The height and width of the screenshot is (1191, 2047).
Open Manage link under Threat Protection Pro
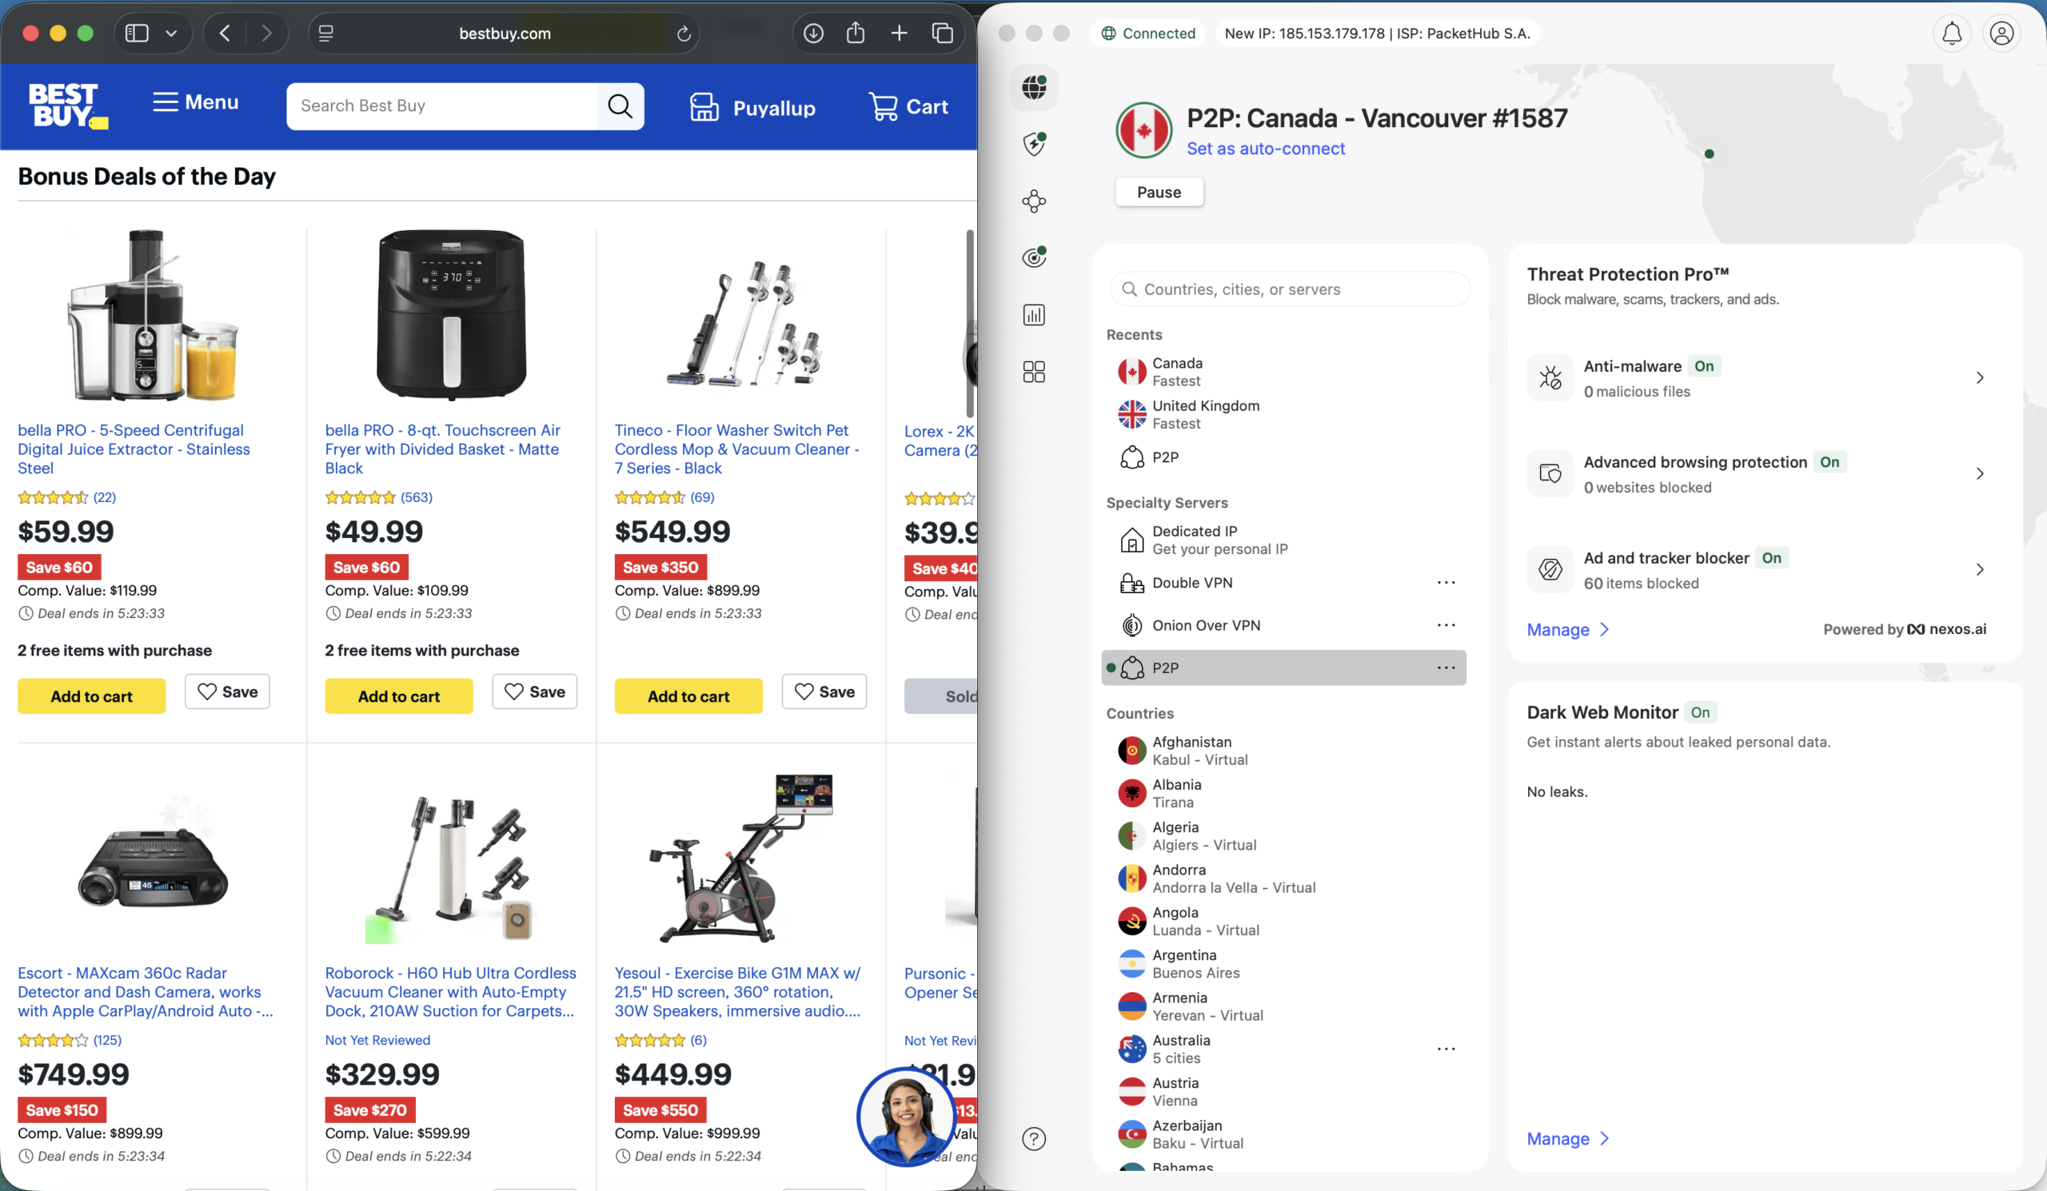[x=1567, y=629]
